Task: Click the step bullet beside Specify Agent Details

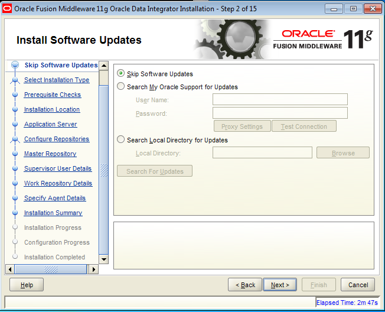Action: tap(15, 198)
